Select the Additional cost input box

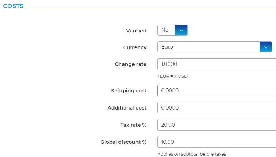point(216,108)
